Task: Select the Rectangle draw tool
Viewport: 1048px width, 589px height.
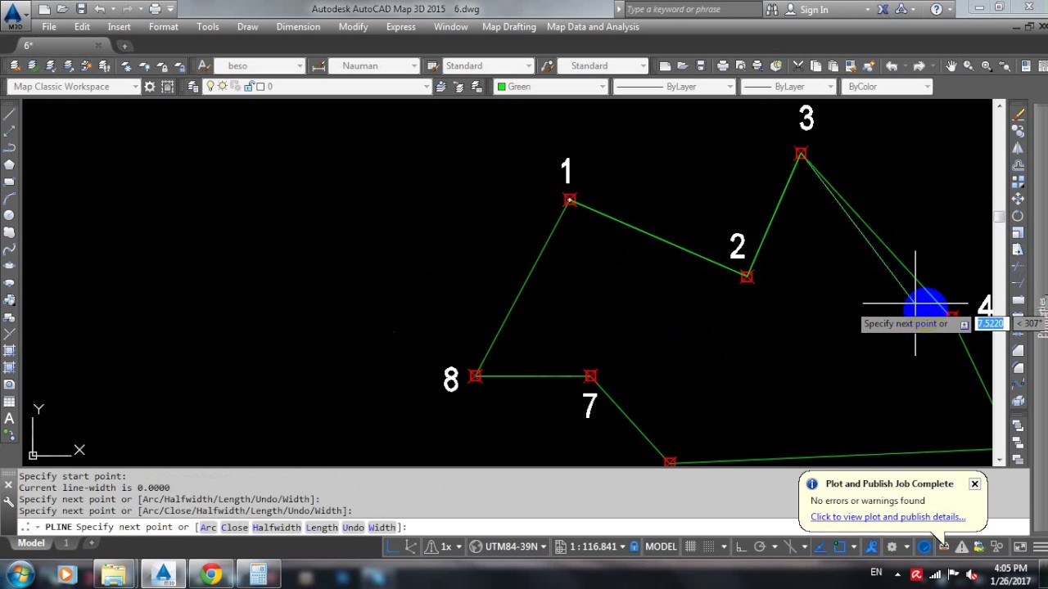Action: pos(10,182)
